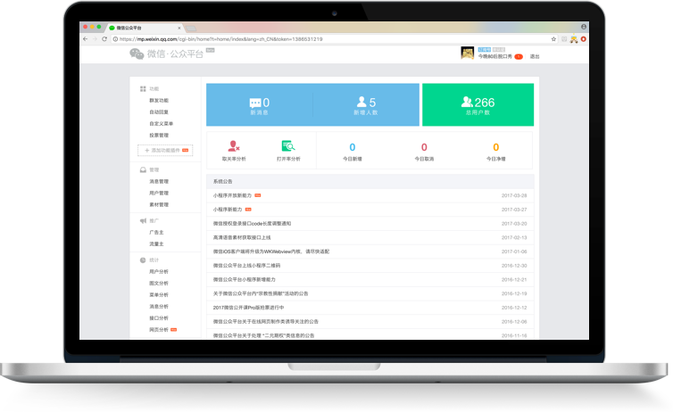Open 投票管理 in the sidebar

point(159,135)
